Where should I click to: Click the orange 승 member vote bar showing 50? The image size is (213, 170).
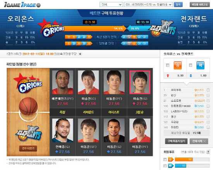point(184,160)
